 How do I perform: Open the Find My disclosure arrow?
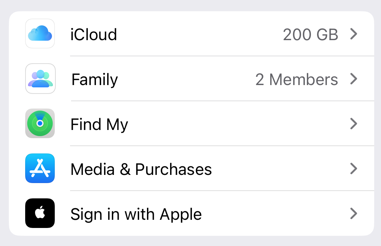[x=354, y=124]
